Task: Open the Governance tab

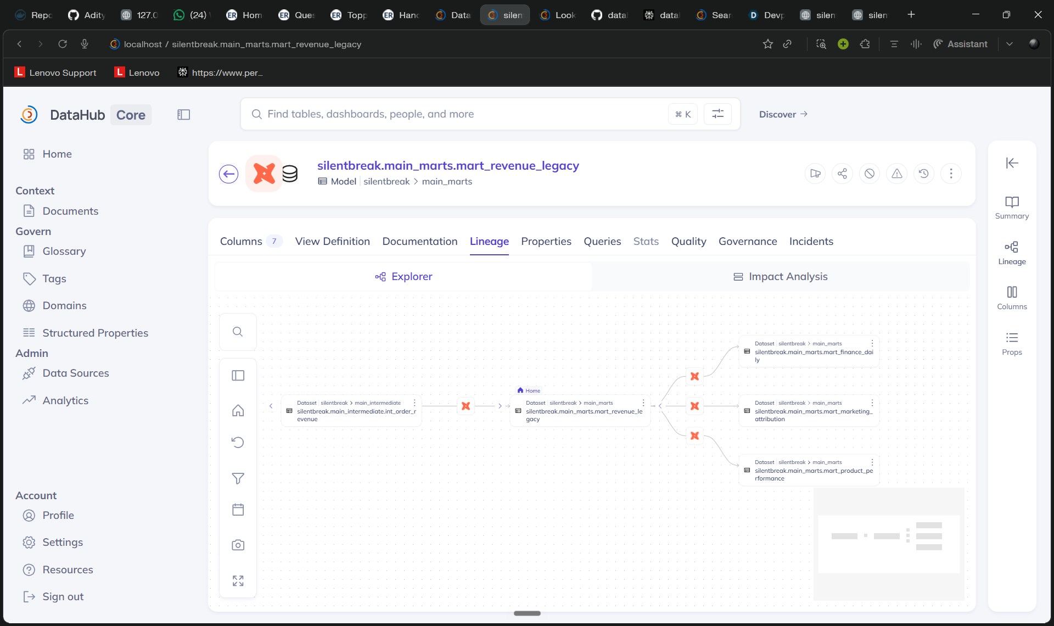Action: click(748, 242)
